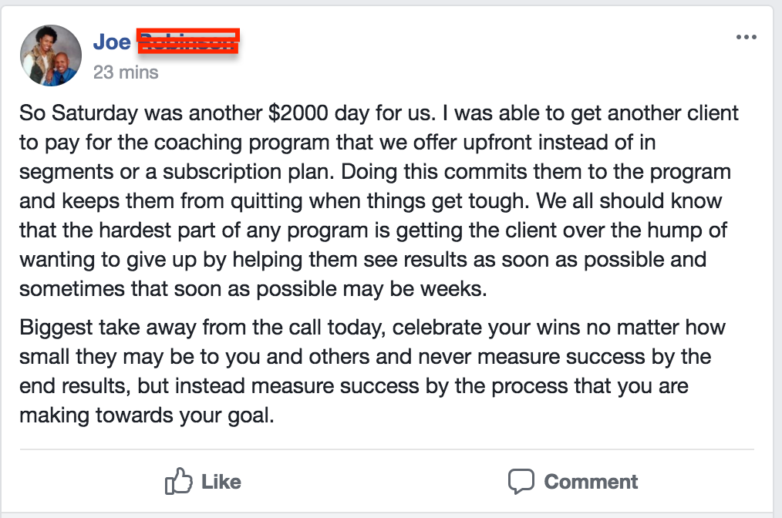Click 'wanting to give up' in the post
782x518 pixels.
pyautogui.click(x=108, y=258)
